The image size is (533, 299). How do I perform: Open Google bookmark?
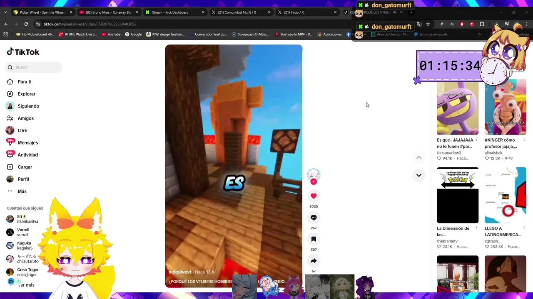(133, 34)
